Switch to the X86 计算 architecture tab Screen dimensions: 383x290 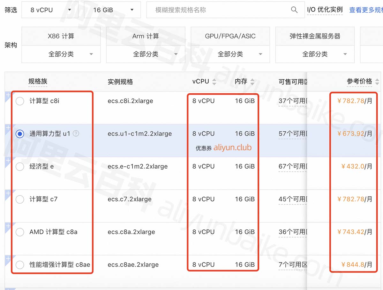click(x=61, y=36)
